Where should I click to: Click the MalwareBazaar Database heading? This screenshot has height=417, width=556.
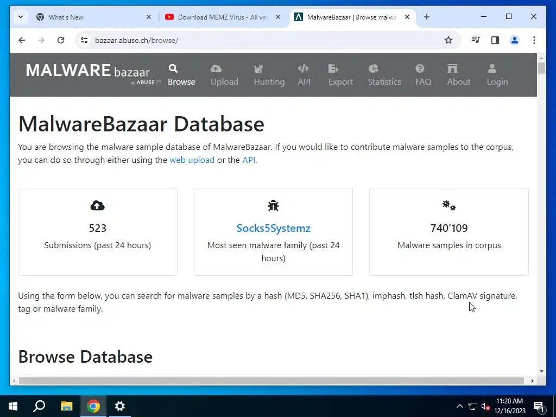pos(141,124)
